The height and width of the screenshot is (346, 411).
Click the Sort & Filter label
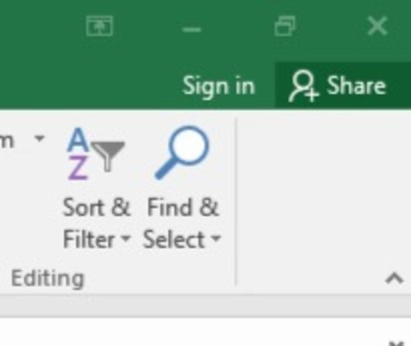(x=97, y=223)
